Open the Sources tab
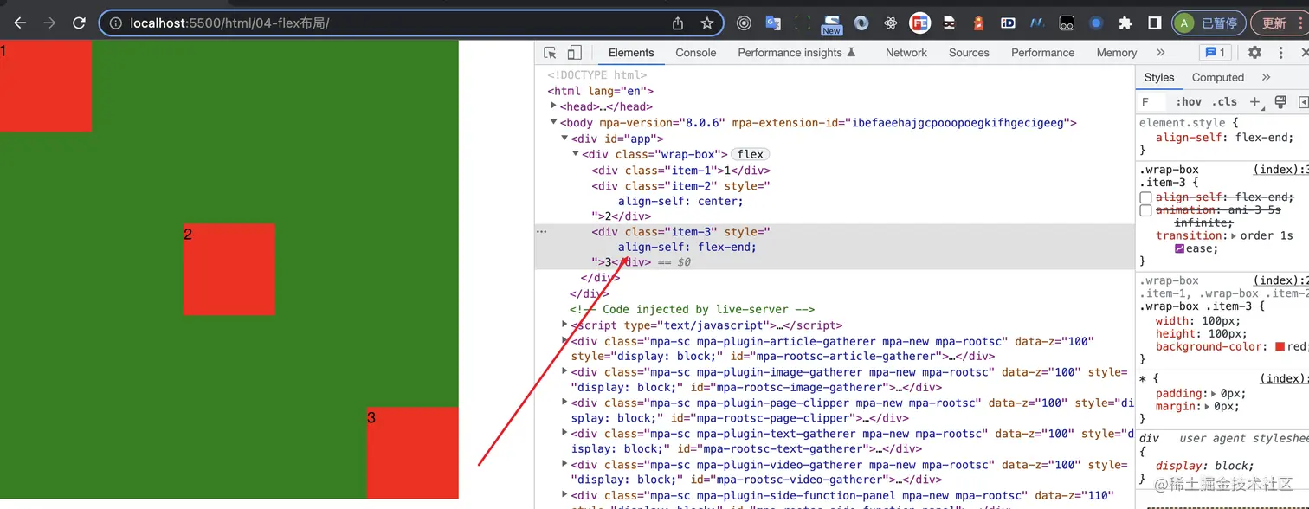The width and height of the screenshot is (1309, 509). coord(969,53)
